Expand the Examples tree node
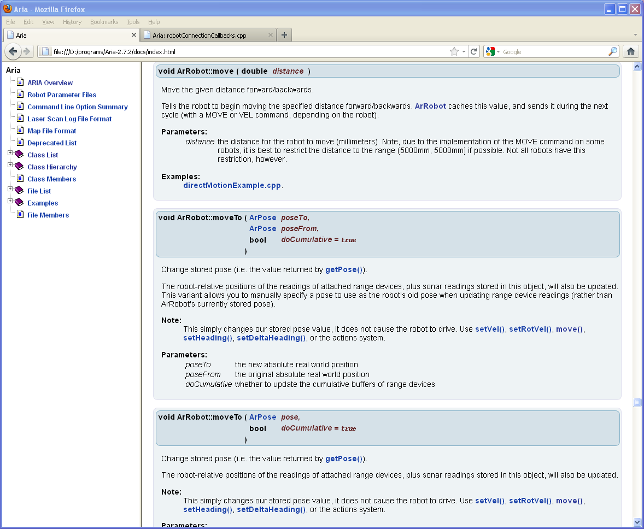 (10, 201)
